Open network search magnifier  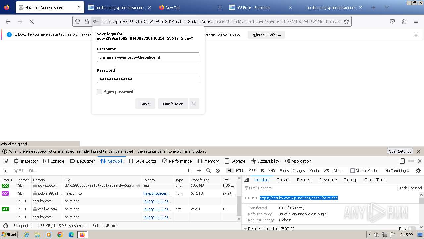click(208, 171)
